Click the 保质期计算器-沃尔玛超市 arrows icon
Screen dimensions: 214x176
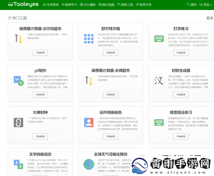pyautogui.click(x=18, y=39)
